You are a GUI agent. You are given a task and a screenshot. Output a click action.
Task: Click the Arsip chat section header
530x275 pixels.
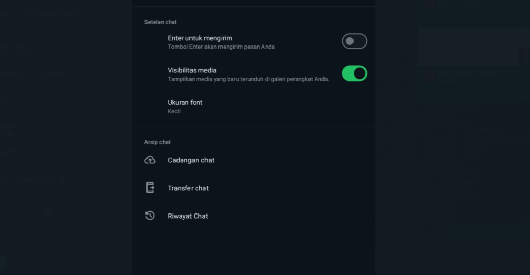point(157,142)
